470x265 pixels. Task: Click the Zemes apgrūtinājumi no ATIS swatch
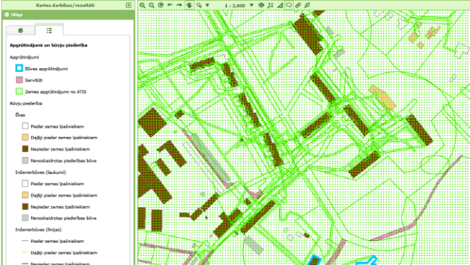click(19, 91)
